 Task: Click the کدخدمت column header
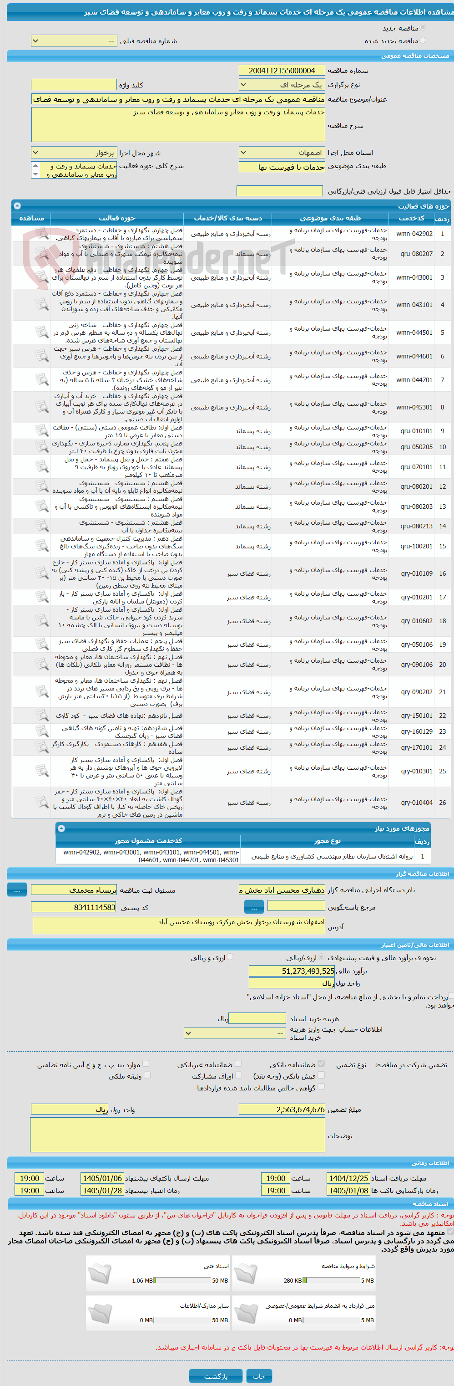coord(412,218)
